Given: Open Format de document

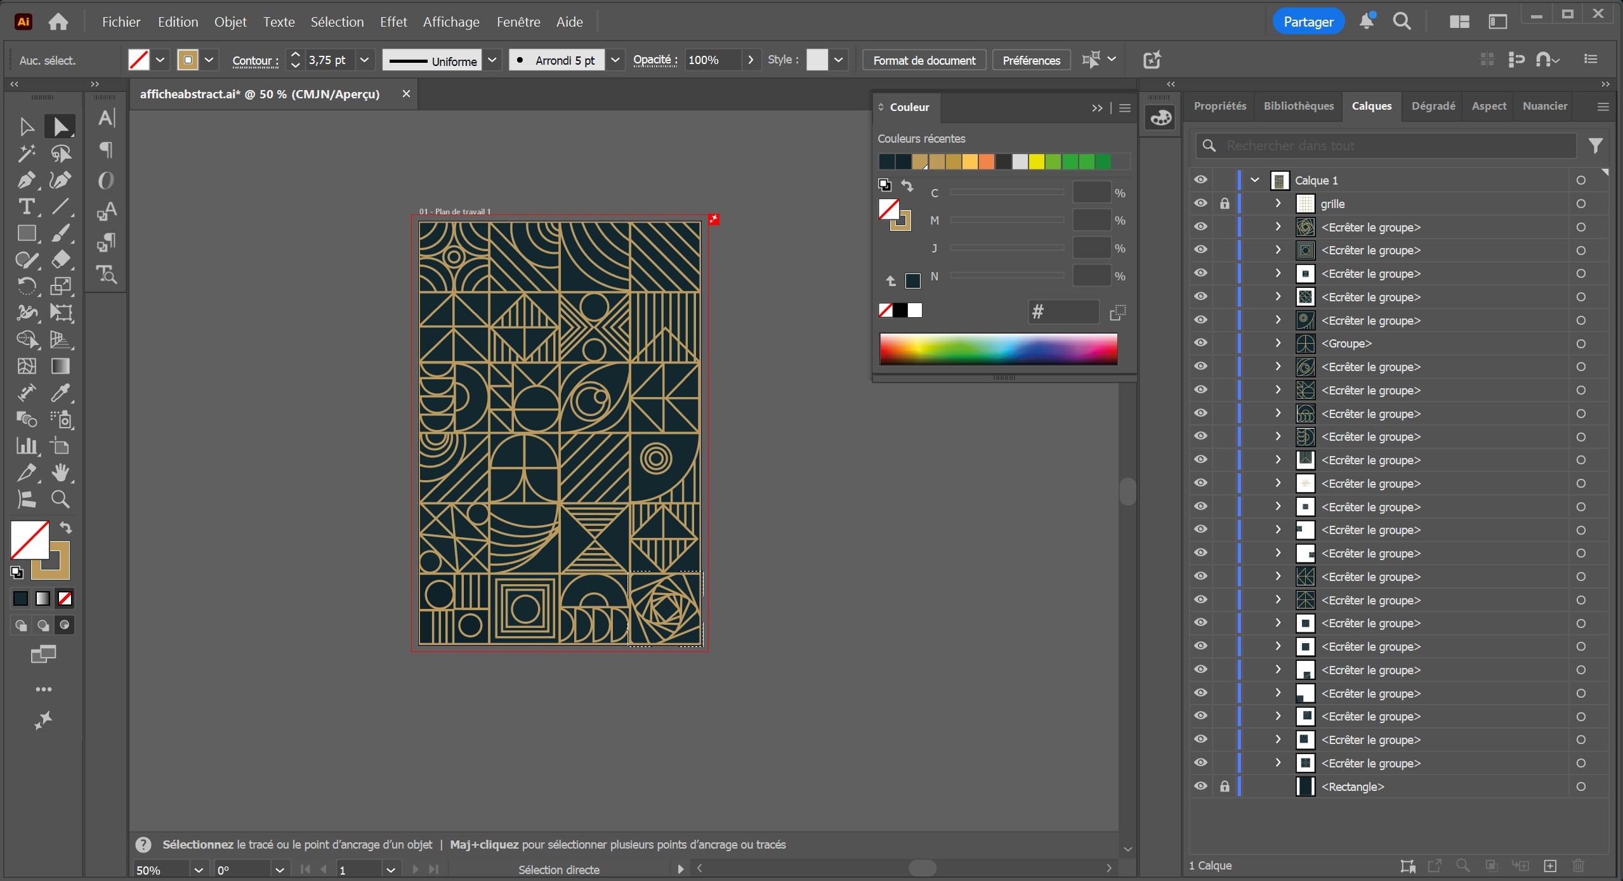Looking at the screenshot, I should [924, 60].
